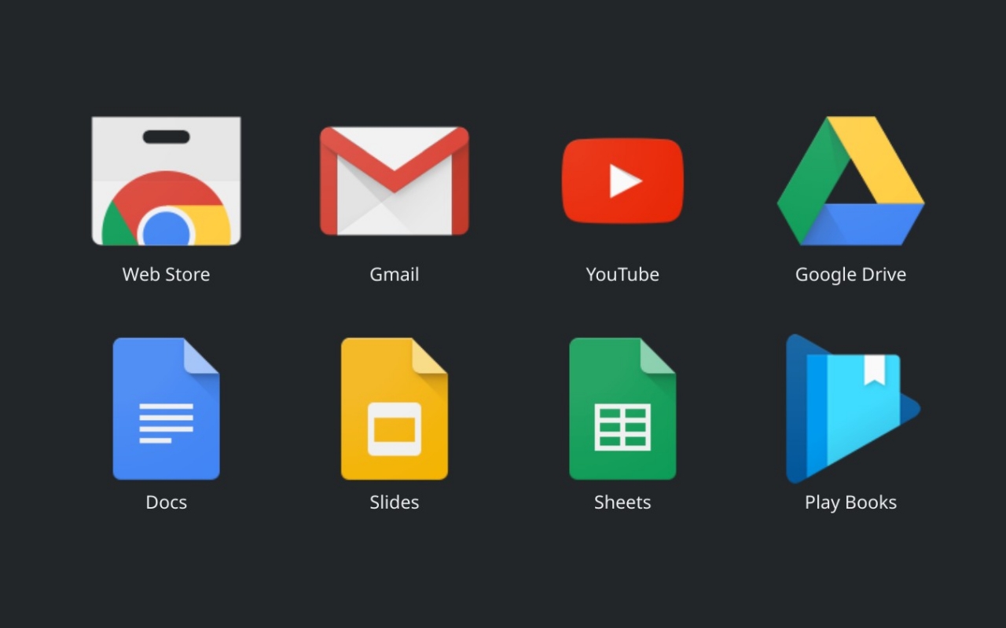
Task: Launch the blue Docs icon
Action: click(166, 408)
